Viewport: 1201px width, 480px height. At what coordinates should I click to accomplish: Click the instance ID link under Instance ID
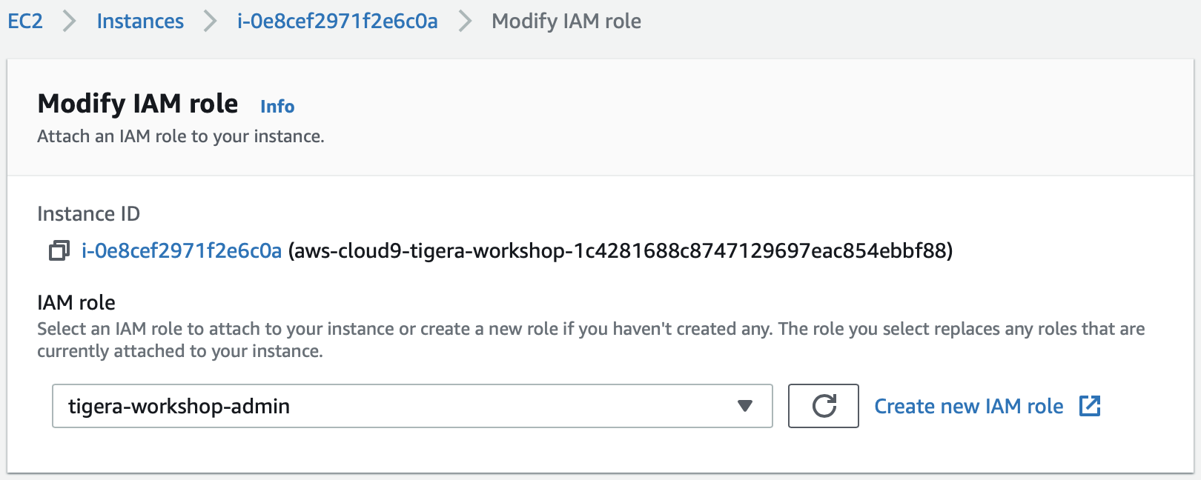click(x=182, y=251)
